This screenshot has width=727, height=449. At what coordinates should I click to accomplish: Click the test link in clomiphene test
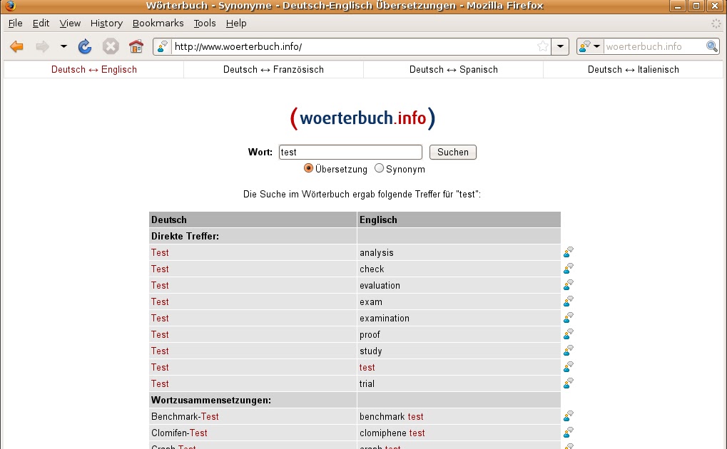[417, 433]
